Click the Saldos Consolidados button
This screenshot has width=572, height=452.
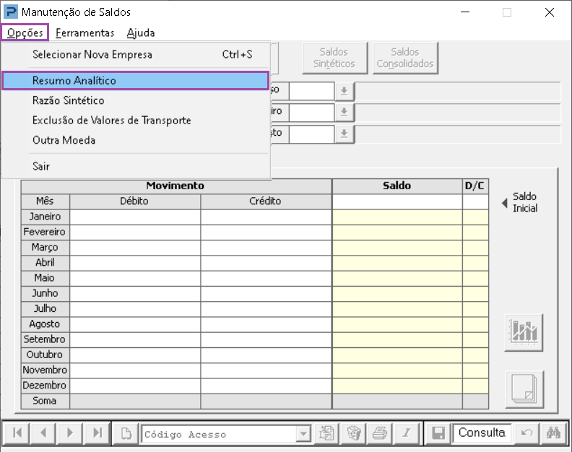(x=405, y=58)
